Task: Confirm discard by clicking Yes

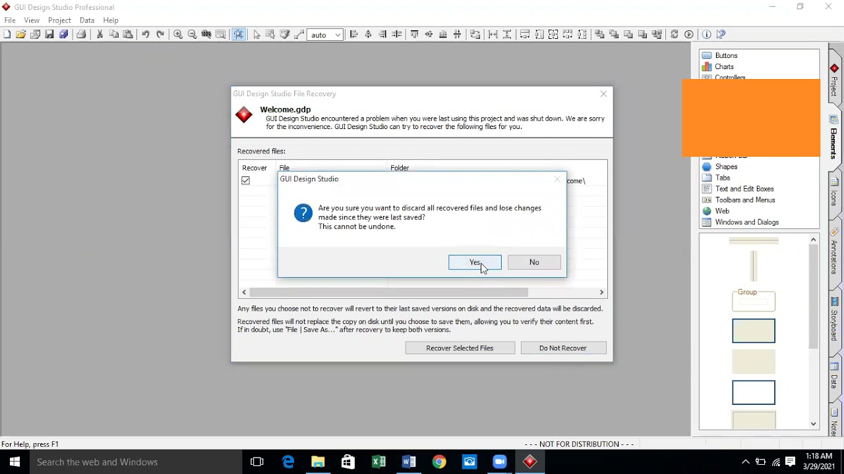Action: 475,263
